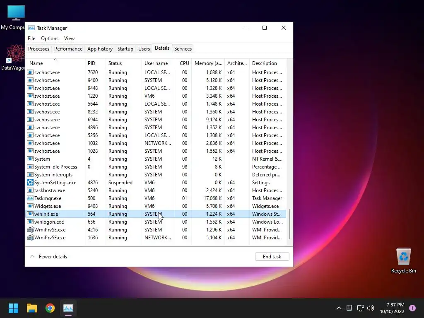Click the winlogon.exe process icon

[x=30, y=222]
